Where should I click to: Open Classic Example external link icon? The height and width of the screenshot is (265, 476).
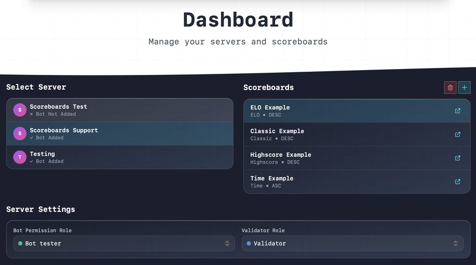pyautogui.click(x=457, y=134)
